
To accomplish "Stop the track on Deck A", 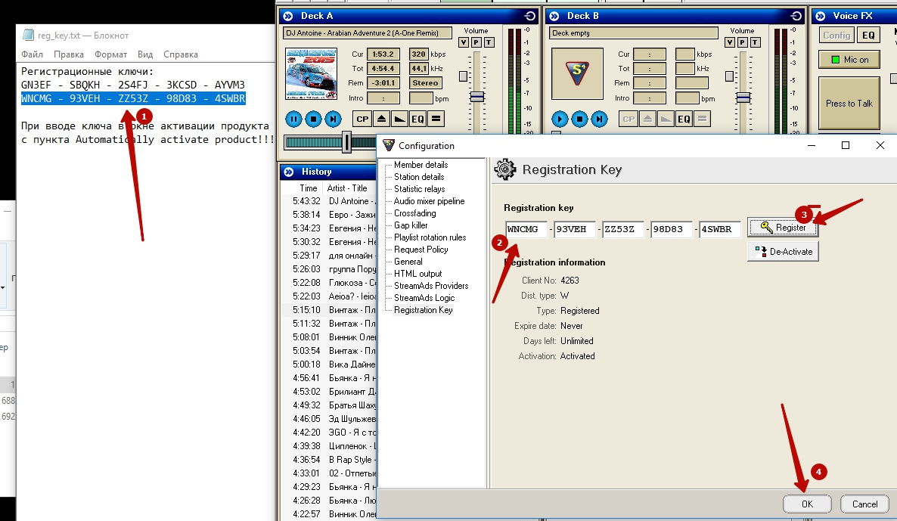I will (x=313, y=119).
